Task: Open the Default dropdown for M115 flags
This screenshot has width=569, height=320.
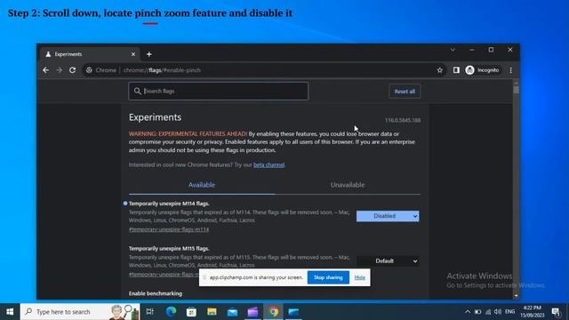Action: click(x=388, y=260)
